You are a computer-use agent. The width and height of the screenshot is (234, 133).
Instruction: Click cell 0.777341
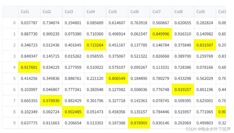pos(73,90)
